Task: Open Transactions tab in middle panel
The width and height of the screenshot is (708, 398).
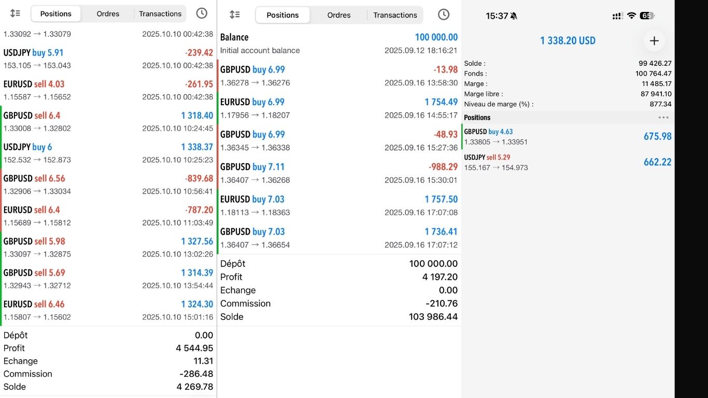Action: pos(395,15)
